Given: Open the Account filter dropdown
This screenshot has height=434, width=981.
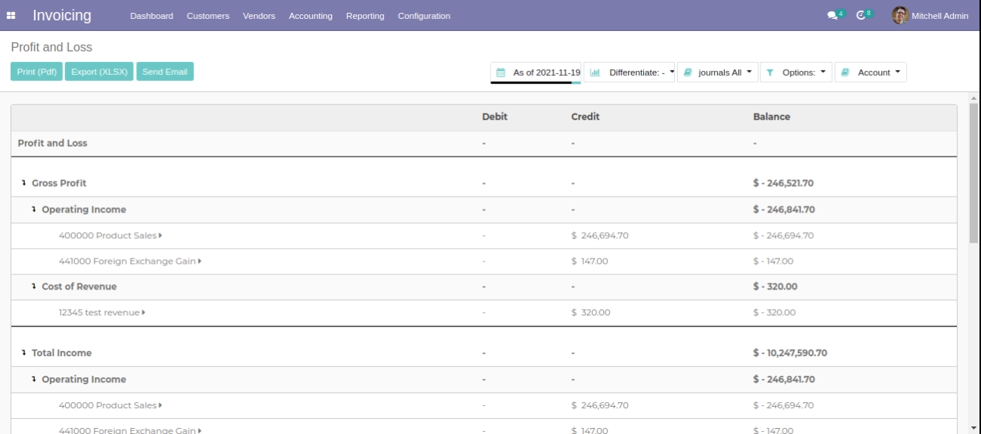Looking at the screenshot, I should 870,73.
